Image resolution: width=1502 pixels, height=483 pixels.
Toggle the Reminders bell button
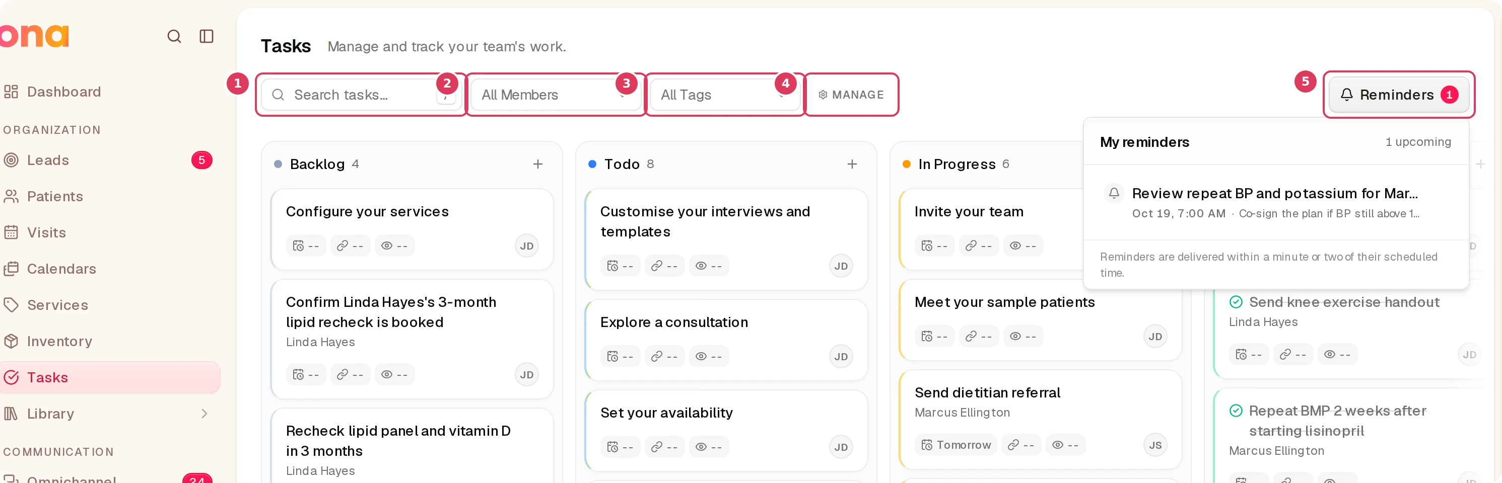(1398, 95)
